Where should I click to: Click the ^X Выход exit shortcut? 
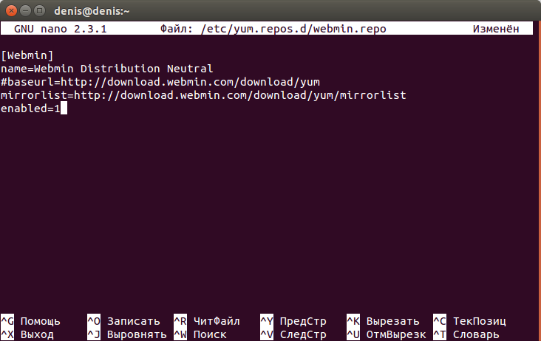[27, 334]
